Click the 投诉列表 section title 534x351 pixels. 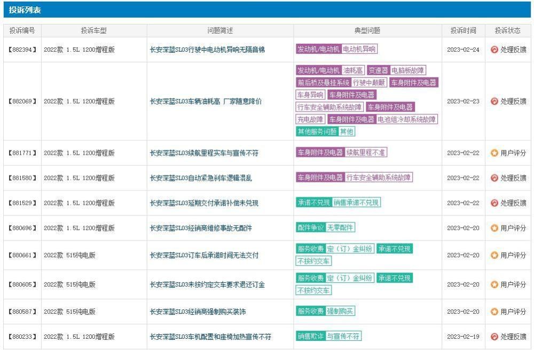click(x=25, y=10)
